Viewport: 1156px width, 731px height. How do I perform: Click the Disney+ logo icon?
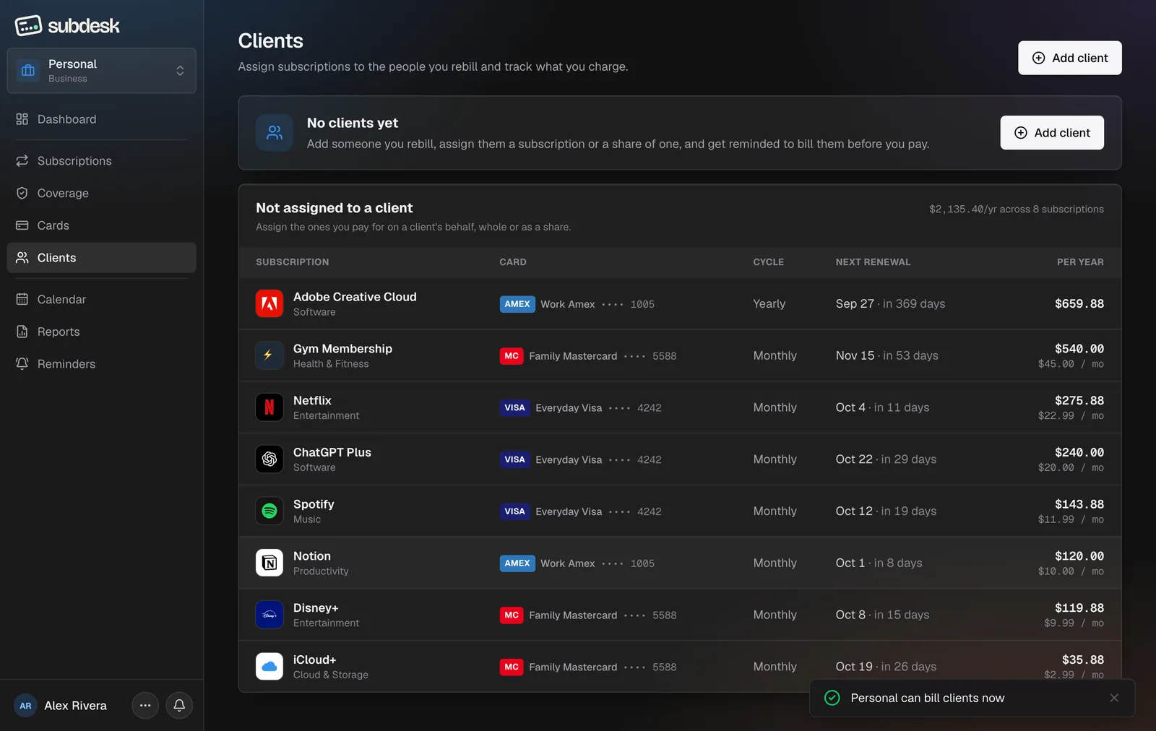click(269, 615)
